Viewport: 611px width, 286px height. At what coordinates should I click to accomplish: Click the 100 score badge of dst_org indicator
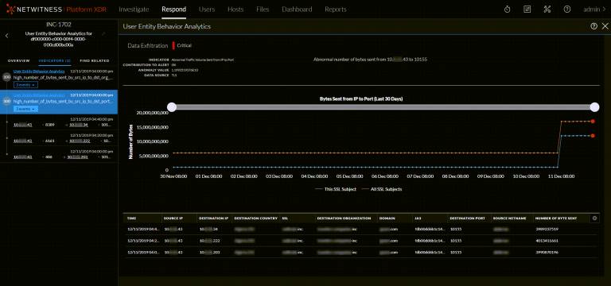pyautogui.click(x=6, y=77)
